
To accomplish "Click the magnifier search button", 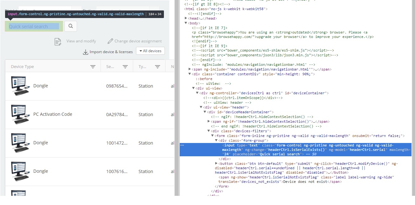I will (x=71, y=26).
